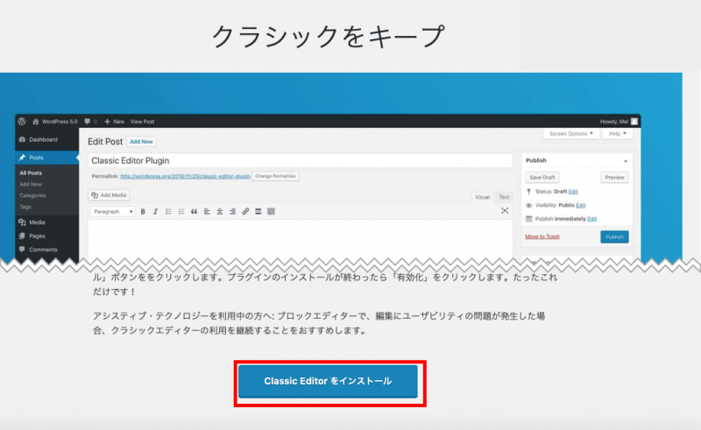
Task: Toggle italic formatting
Action: (x=155, y=211)
